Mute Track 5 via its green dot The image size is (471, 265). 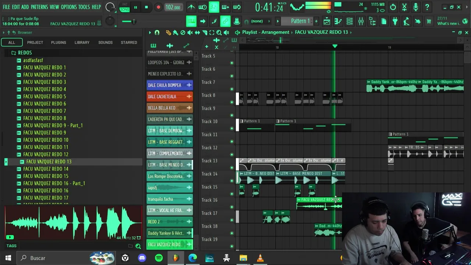231,63
